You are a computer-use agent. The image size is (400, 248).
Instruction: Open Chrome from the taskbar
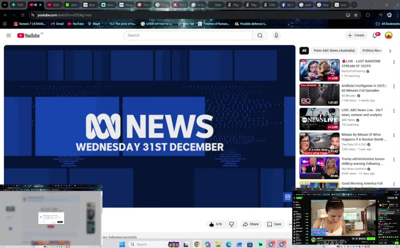(x=197, y=244)
